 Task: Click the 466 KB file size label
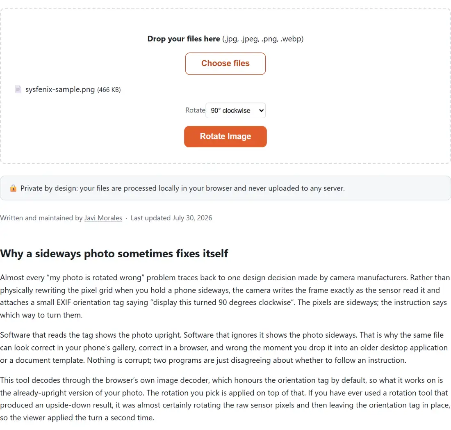(x=109, y=90)
